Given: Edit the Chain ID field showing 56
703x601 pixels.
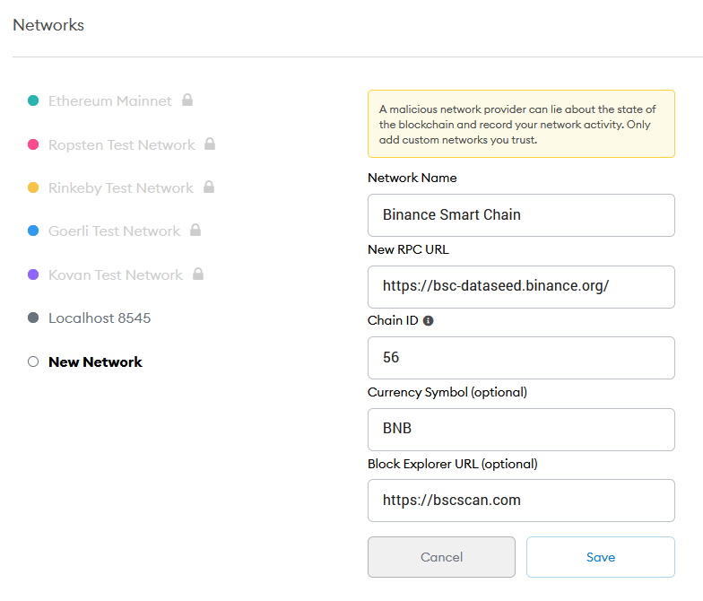Looking at the screenshot, I should pos(521,358).
